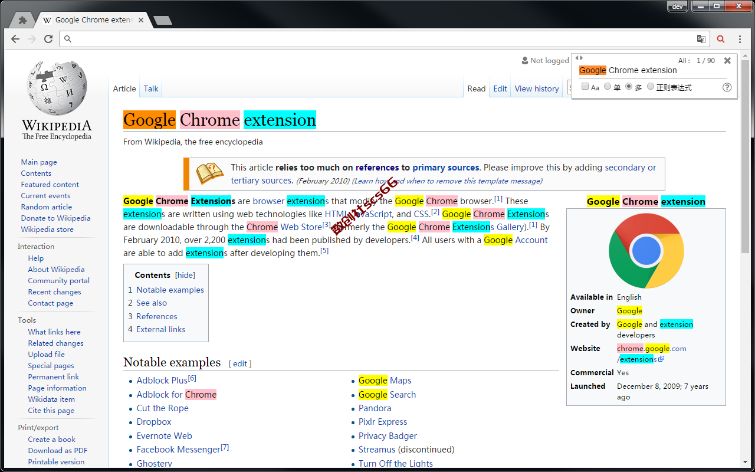Click the page vertical scrollbar thumb

point(745,156)
